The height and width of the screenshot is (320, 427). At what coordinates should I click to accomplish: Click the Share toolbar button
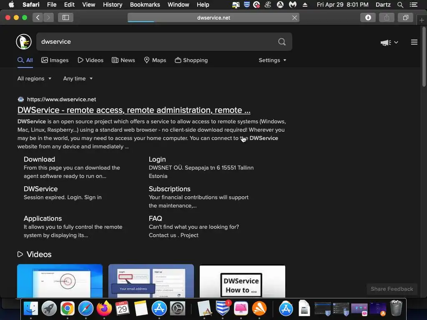pos(387,17)
